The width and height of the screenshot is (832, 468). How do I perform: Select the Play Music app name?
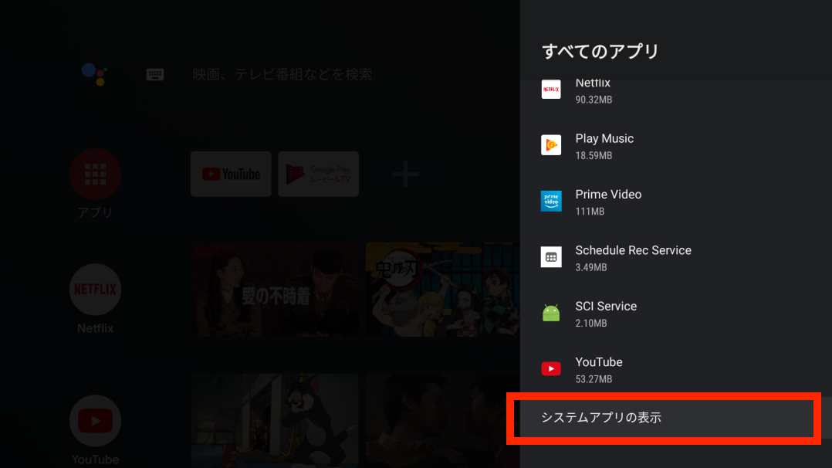[x=604, y=139]
